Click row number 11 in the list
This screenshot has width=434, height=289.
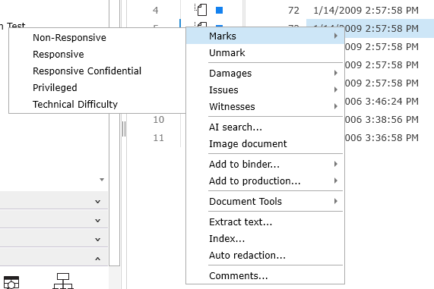pyautogui.click(x=159, y=137)
